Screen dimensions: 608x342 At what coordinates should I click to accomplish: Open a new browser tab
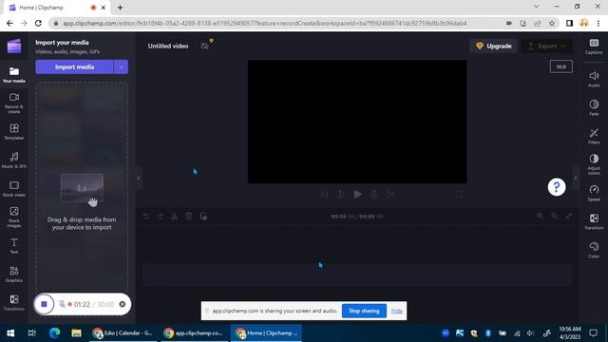[x=121, y=8]
